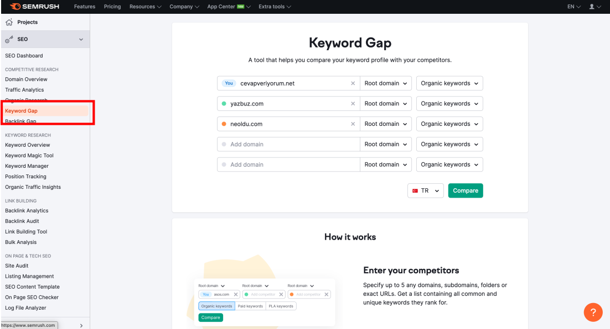Click the last Add domain field
The height and width of the screenshot is (329, 610).
288,164
